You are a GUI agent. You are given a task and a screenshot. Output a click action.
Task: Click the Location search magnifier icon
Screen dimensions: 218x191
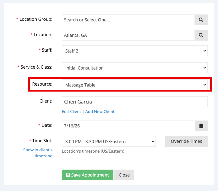pyautogui.click(x=201, y=35)
